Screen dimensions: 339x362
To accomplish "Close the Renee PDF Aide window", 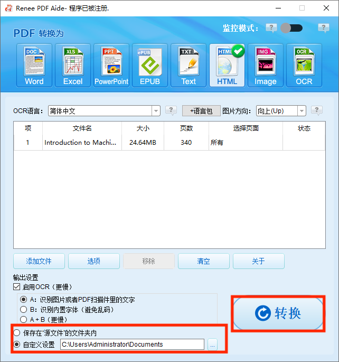I will (x=326, y=8).
